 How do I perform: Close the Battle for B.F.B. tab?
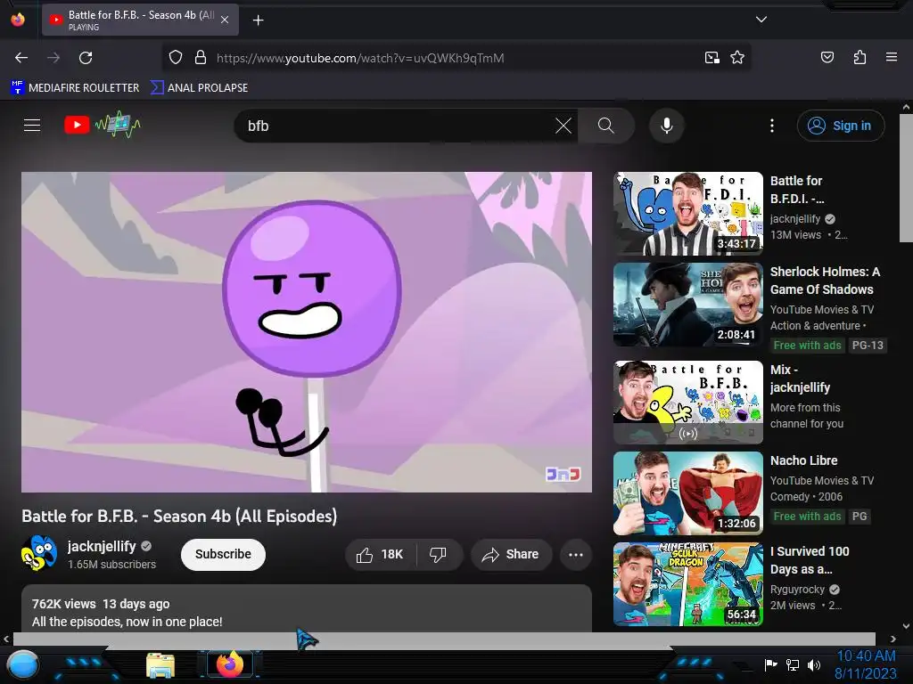225,20
